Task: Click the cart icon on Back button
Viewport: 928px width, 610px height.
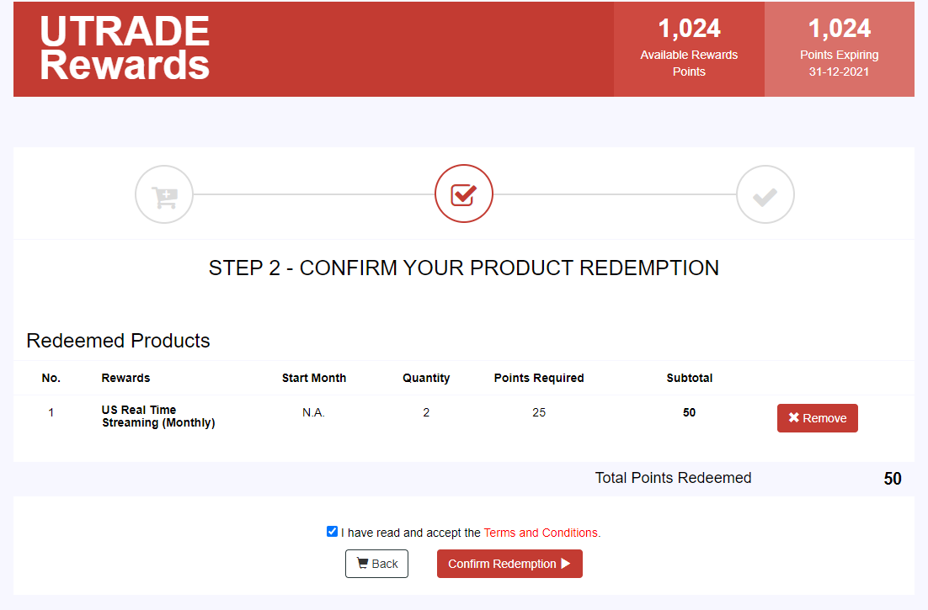Action: coord(362,564)
